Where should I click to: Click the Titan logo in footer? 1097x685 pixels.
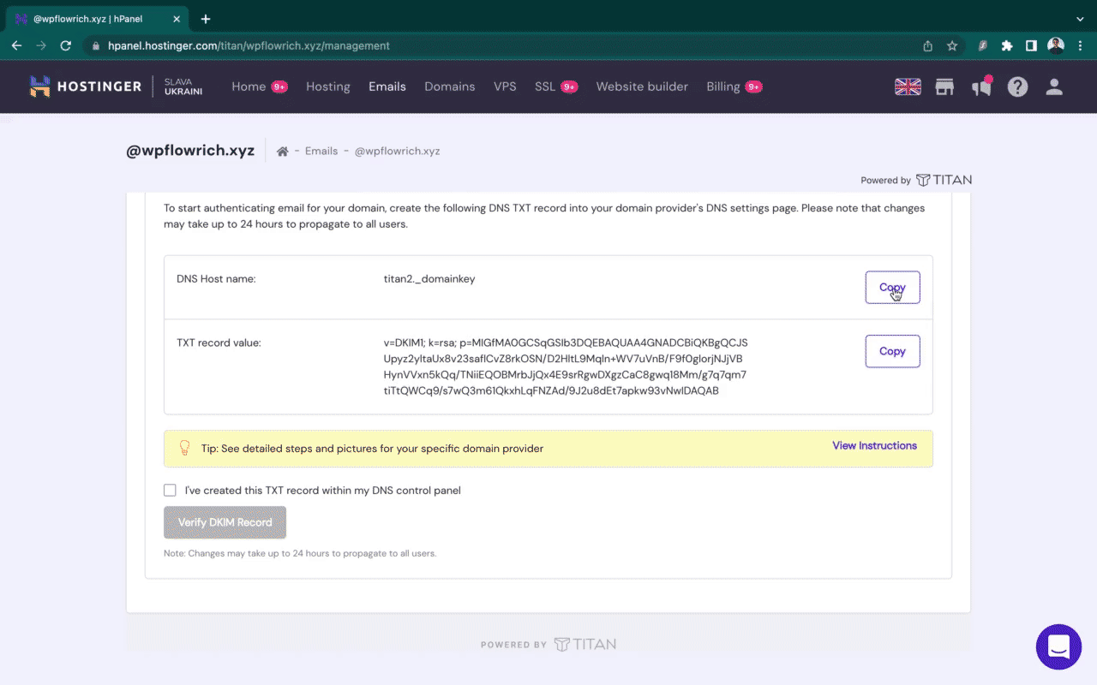click(585, 645)
